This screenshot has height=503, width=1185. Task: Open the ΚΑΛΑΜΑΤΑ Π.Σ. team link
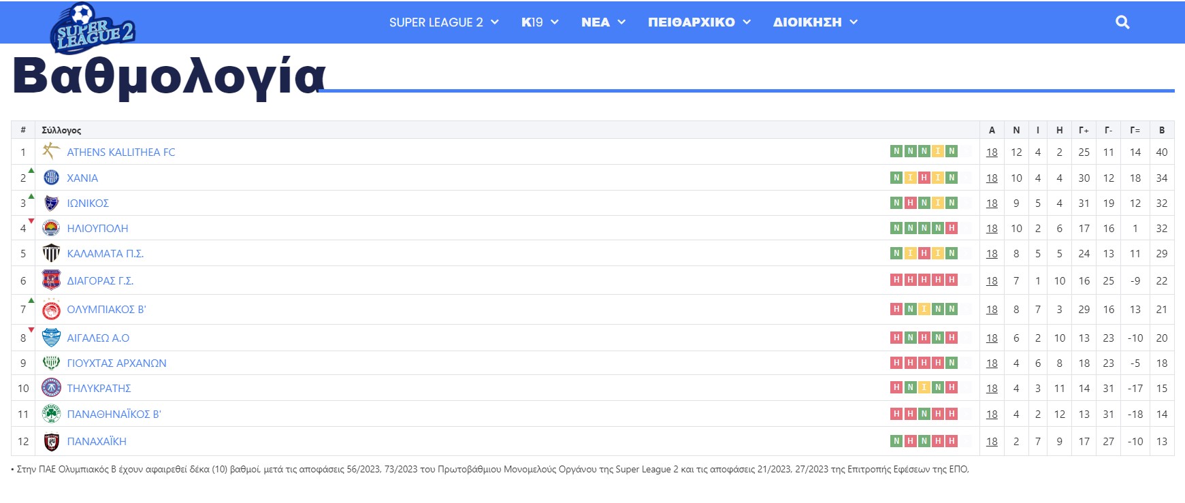pyautogui.click(x=105, y=253)
